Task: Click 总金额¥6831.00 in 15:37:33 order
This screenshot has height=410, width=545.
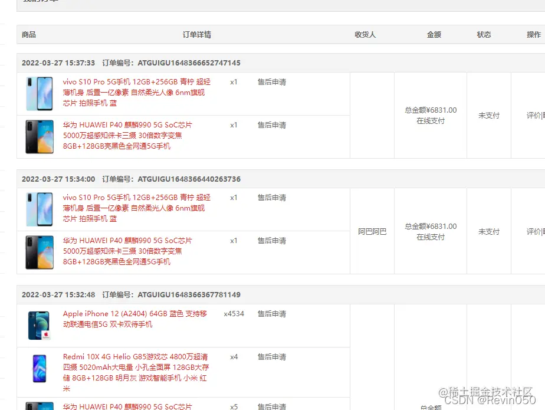Action: [x=431, y=110]
